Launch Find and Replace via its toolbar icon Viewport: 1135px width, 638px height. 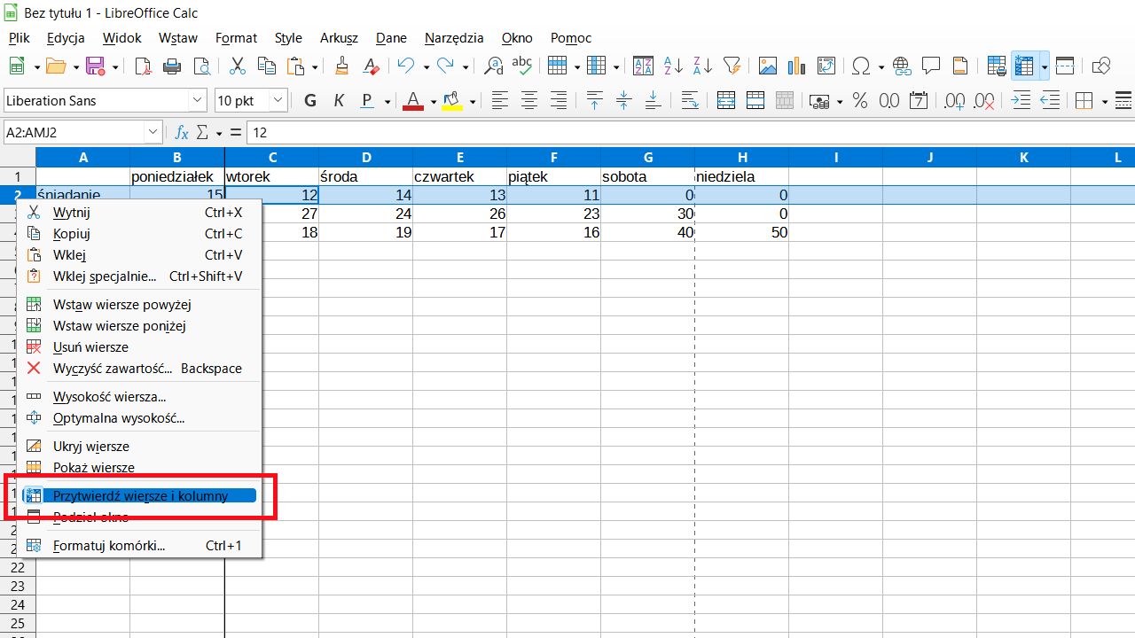[493, 66]
